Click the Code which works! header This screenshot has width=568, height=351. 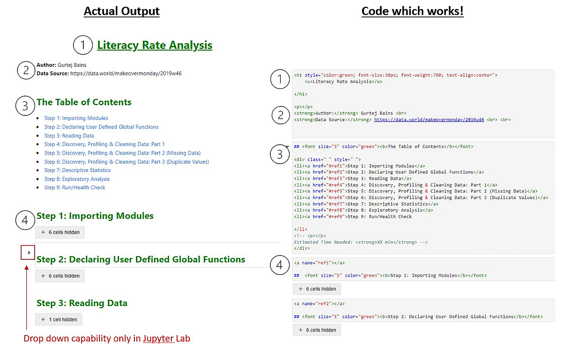pos(412,10)
